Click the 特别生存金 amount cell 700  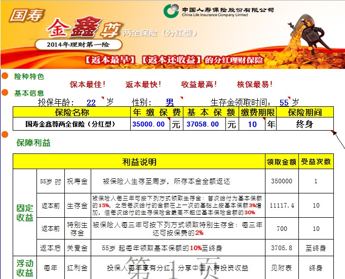point(282,229)
